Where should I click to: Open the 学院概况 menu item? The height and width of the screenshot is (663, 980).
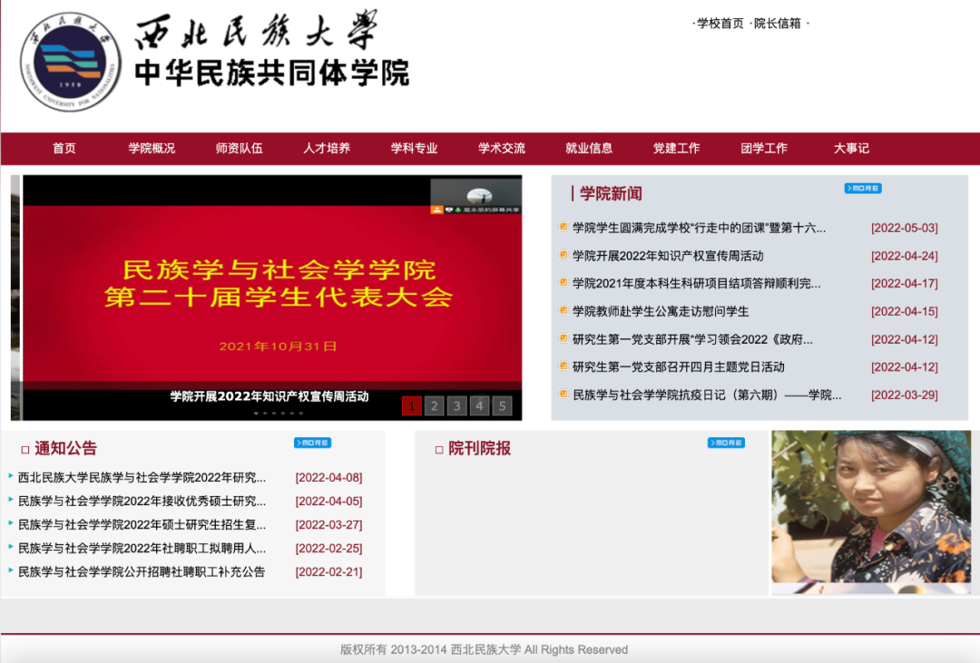click(152, 148)
